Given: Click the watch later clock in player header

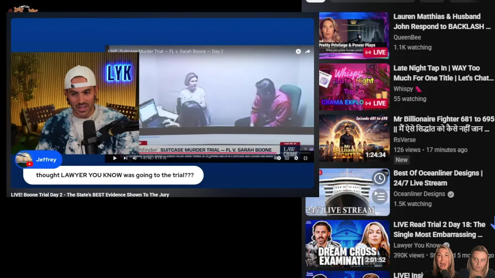Looking at the screenshot, I should pyautogui.click(x=298, y=51).
